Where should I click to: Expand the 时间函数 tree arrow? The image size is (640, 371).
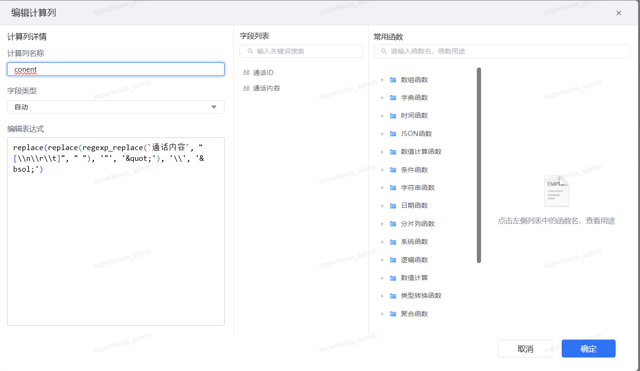[x=382, y=116]
